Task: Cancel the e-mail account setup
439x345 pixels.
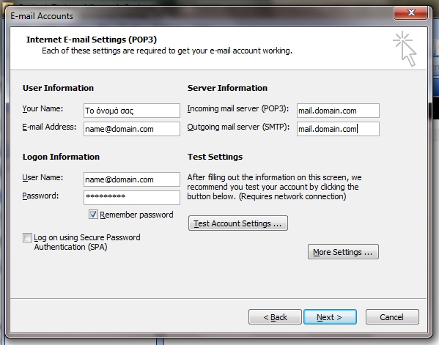Action: (x=392, y=317)
